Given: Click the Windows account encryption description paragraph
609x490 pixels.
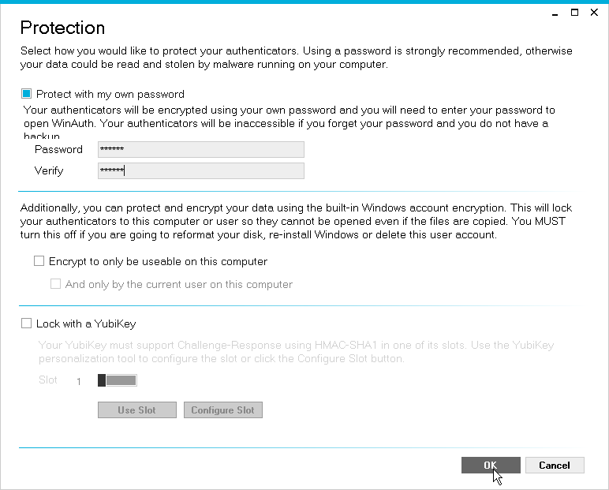Looking at the screenshot, I should click(296, 222).
